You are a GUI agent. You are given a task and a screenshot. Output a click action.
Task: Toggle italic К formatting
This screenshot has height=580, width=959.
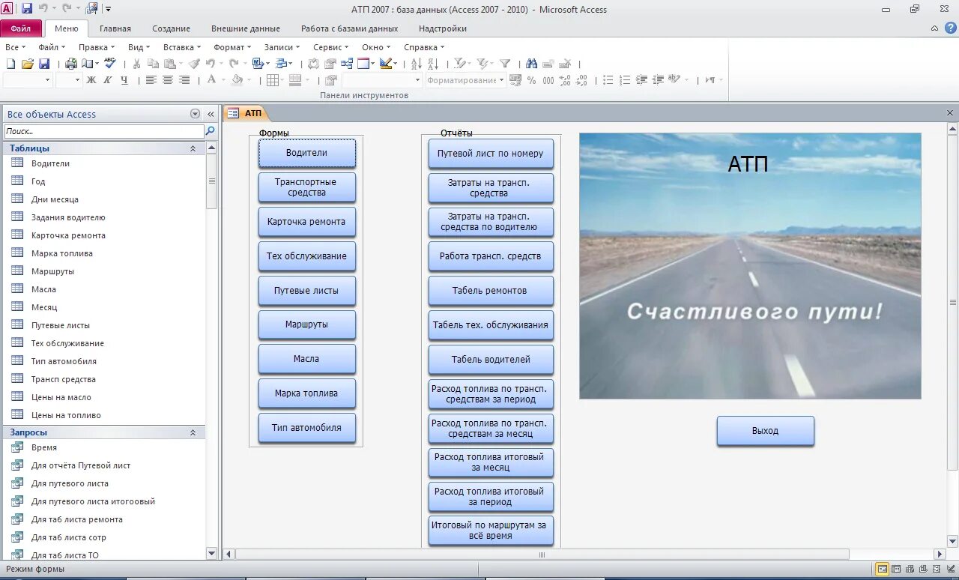coord(108,80)
